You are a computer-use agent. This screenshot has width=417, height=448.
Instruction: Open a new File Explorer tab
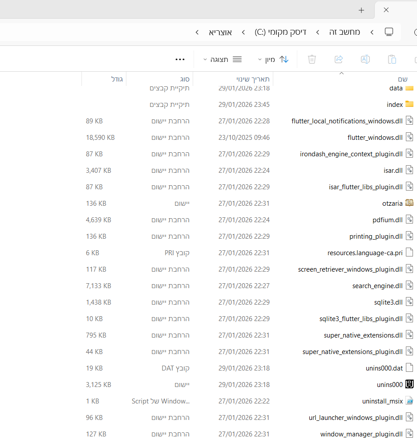(x=361, y=10)
